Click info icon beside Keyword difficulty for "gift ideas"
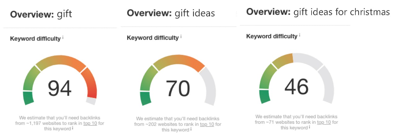The width and height of the screenshot is (396, 139). pos(181,37)
